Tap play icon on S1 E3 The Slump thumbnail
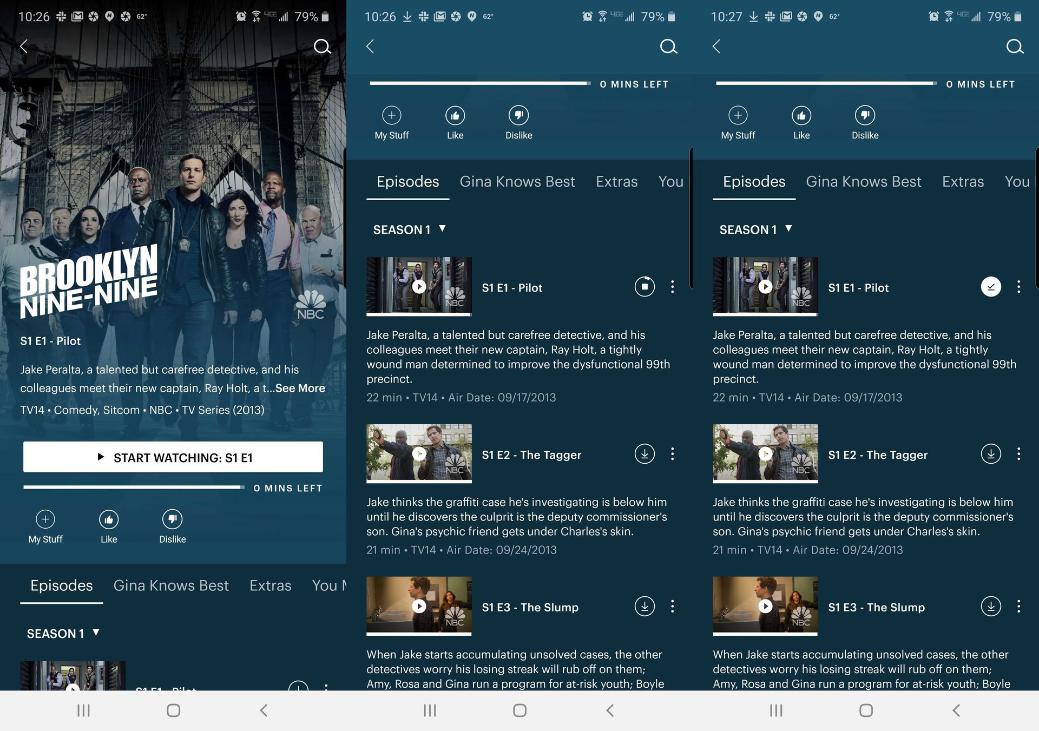Screen dimensions: 1039x731 tap(419, 605)
